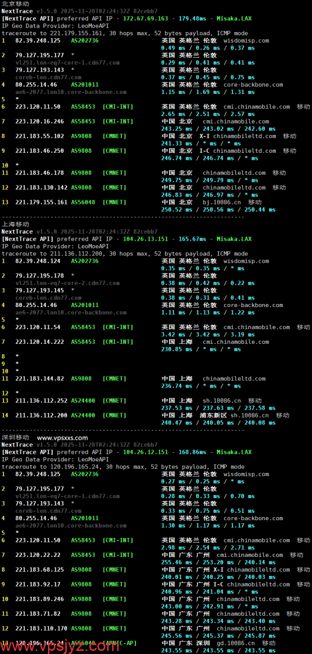Click hop IP 79.127.195.178

[40, 276]
